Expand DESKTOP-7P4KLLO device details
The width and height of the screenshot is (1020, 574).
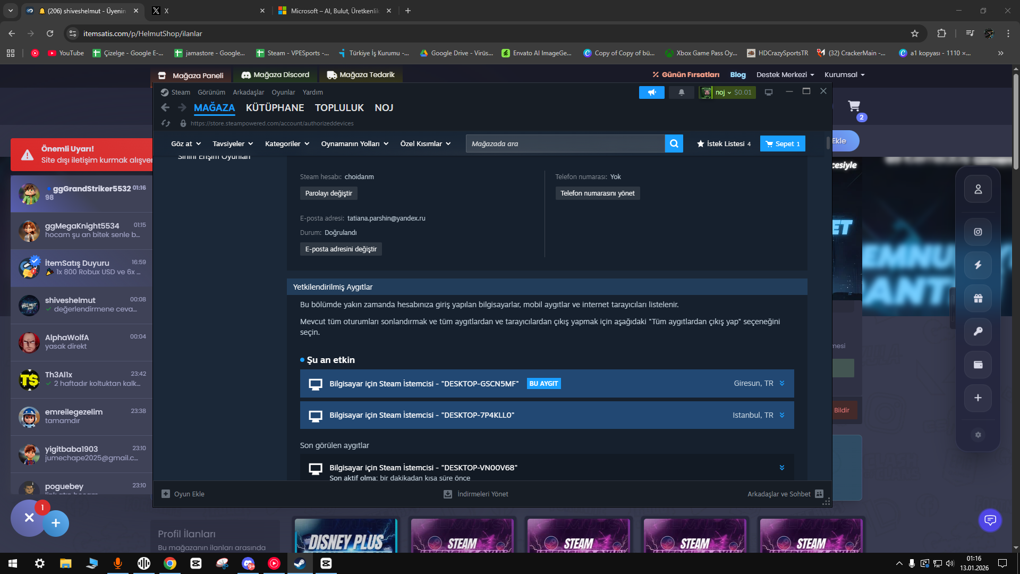[781, 415]
